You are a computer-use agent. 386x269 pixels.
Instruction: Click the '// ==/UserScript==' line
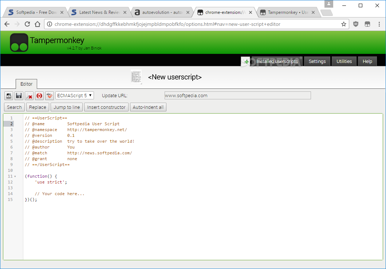tap(47, 165)
